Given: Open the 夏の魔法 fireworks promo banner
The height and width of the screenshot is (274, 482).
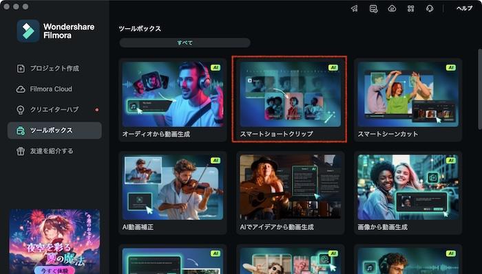Looking at the screenshot, I should (x=54, y=242).
